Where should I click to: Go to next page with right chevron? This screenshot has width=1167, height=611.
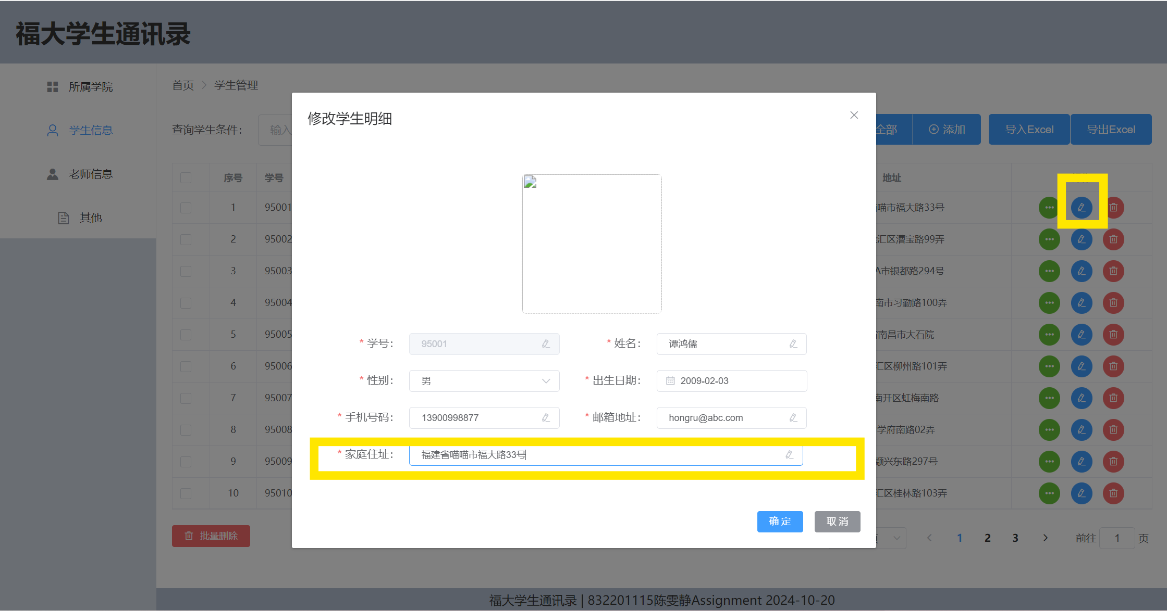point(1045,538)
